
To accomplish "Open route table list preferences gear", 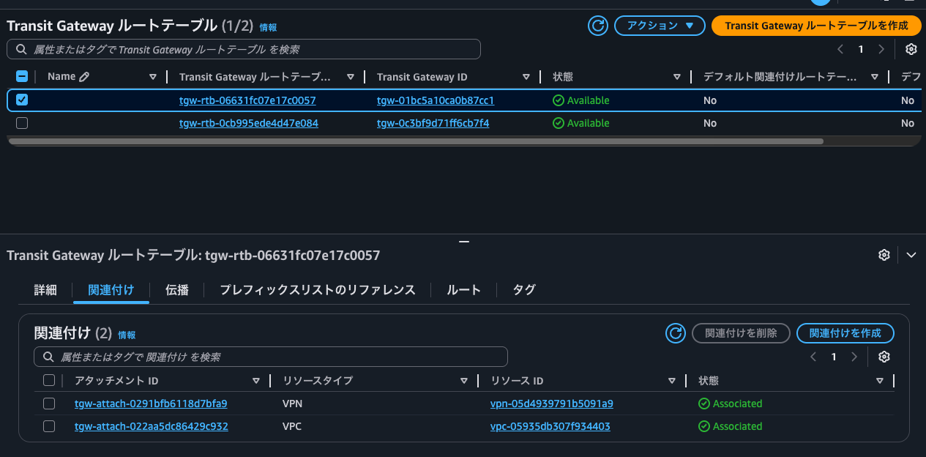I will (911, 49).
